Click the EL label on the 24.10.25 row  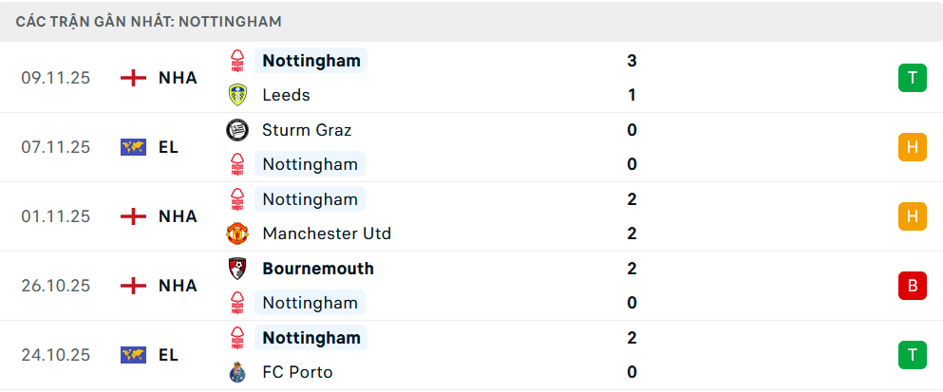click(168, 355)
